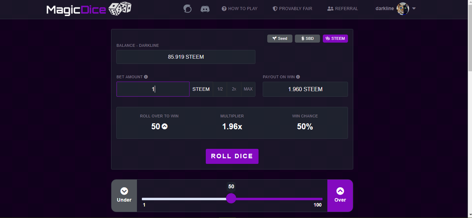Click the Seed button

point(280,38)
